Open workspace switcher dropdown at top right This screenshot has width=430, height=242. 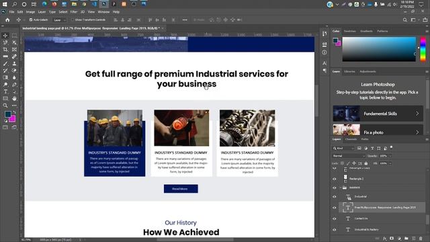pos(415,19)
